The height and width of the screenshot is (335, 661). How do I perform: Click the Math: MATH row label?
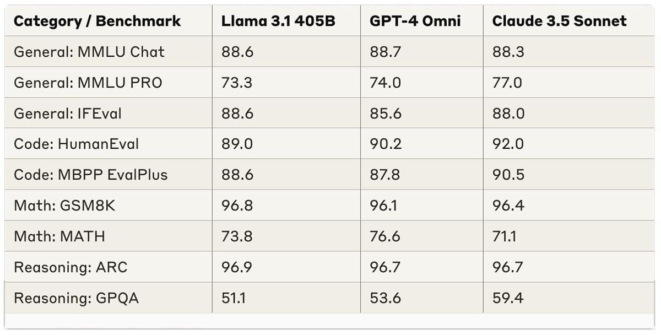click(x=59, y=237)
